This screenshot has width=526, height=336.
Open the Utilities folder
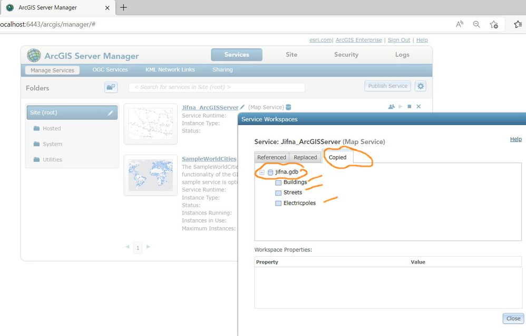(x=52, y=160)
